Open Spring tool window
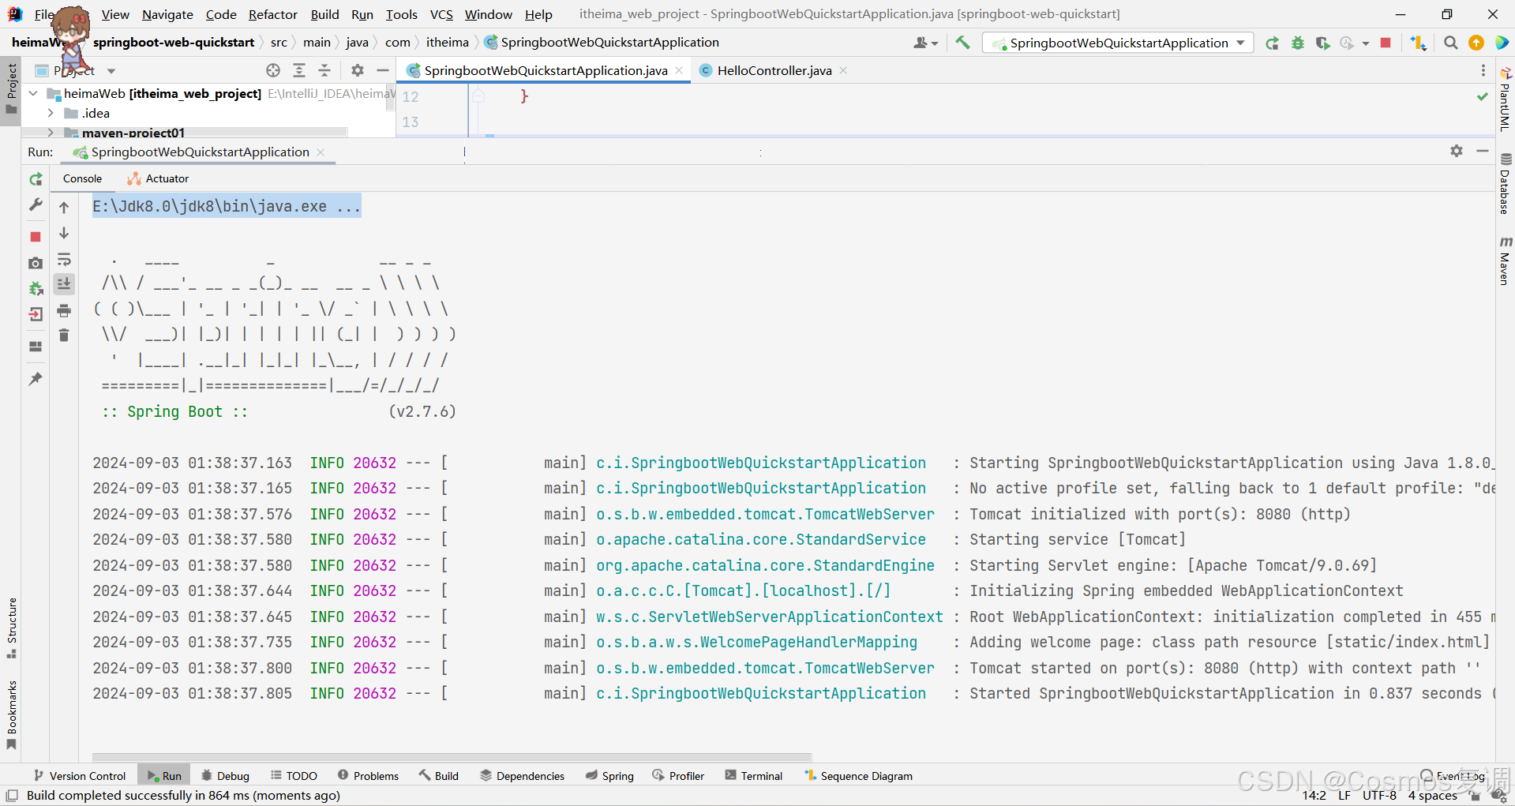Viewport: 1515px width, 806px height. pos(609,776)
